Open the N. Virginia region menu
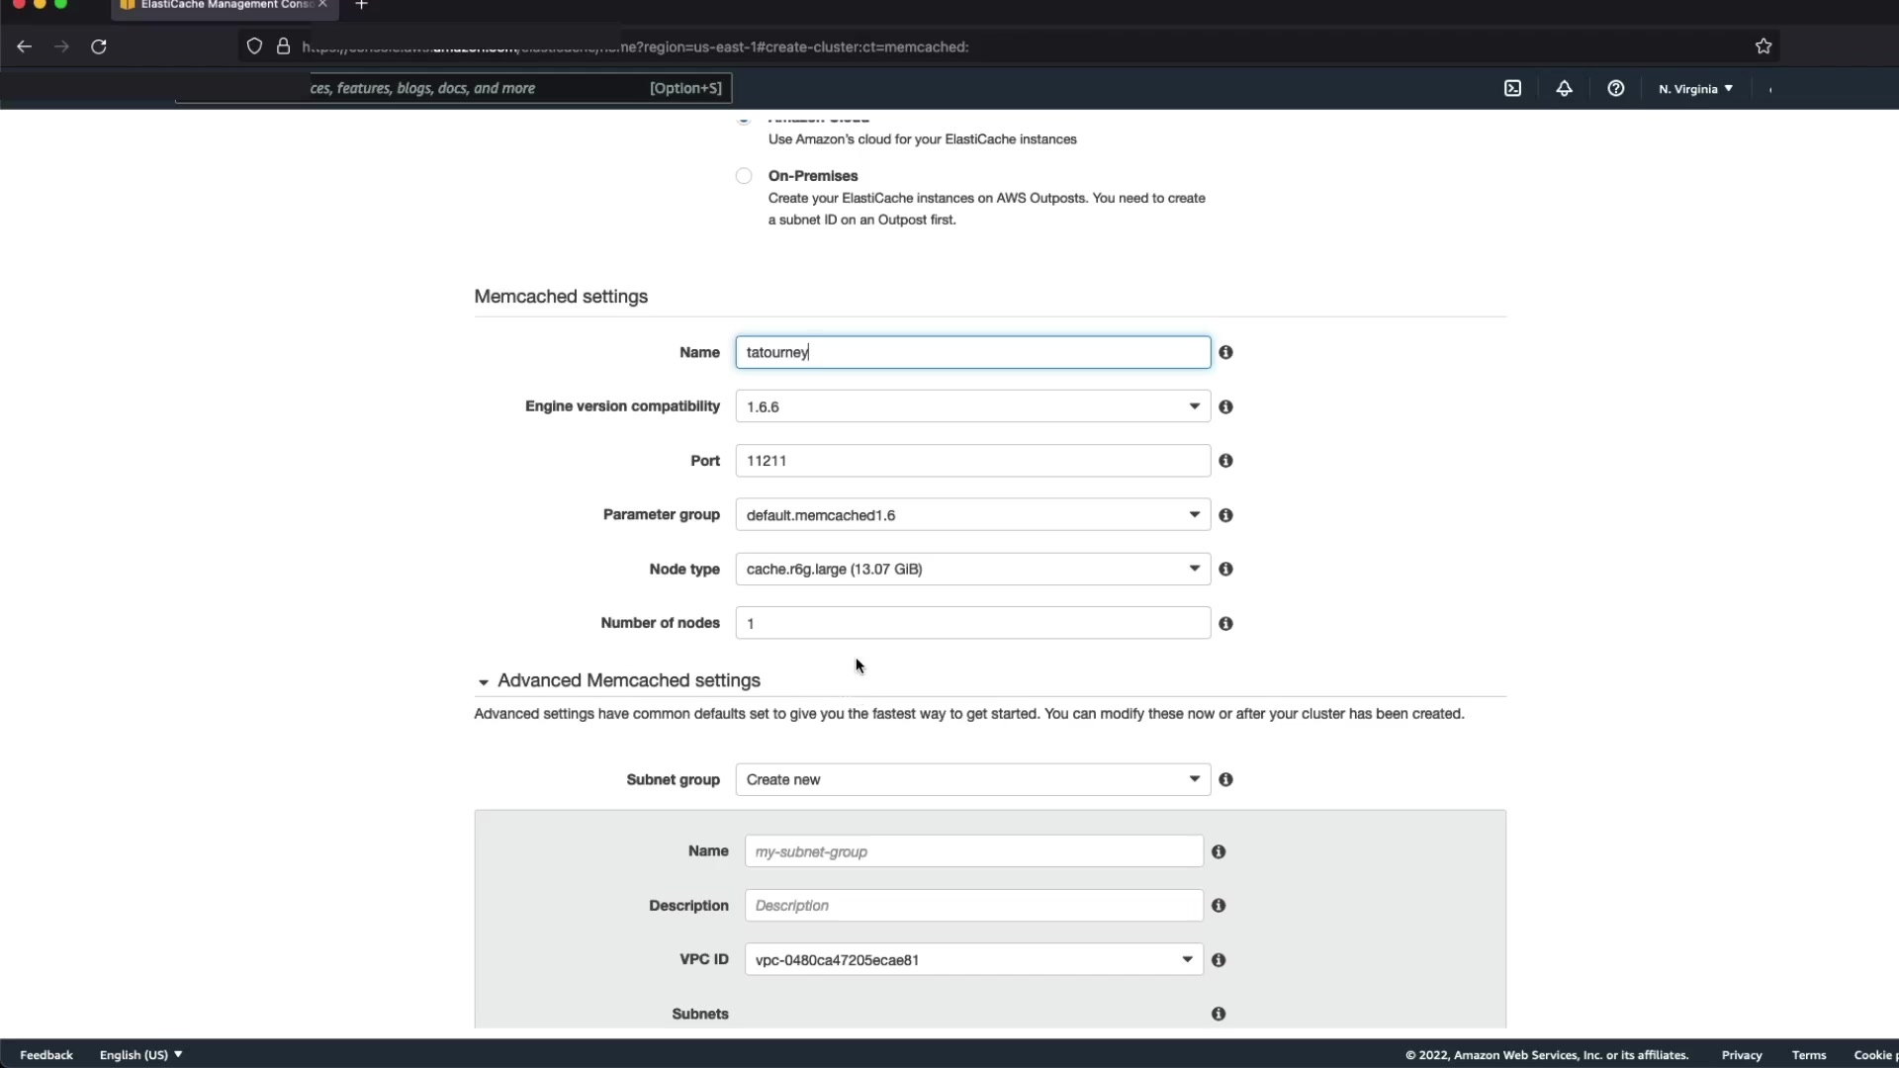Viewport: 1899px width, 1068px height. [1695, 89]
